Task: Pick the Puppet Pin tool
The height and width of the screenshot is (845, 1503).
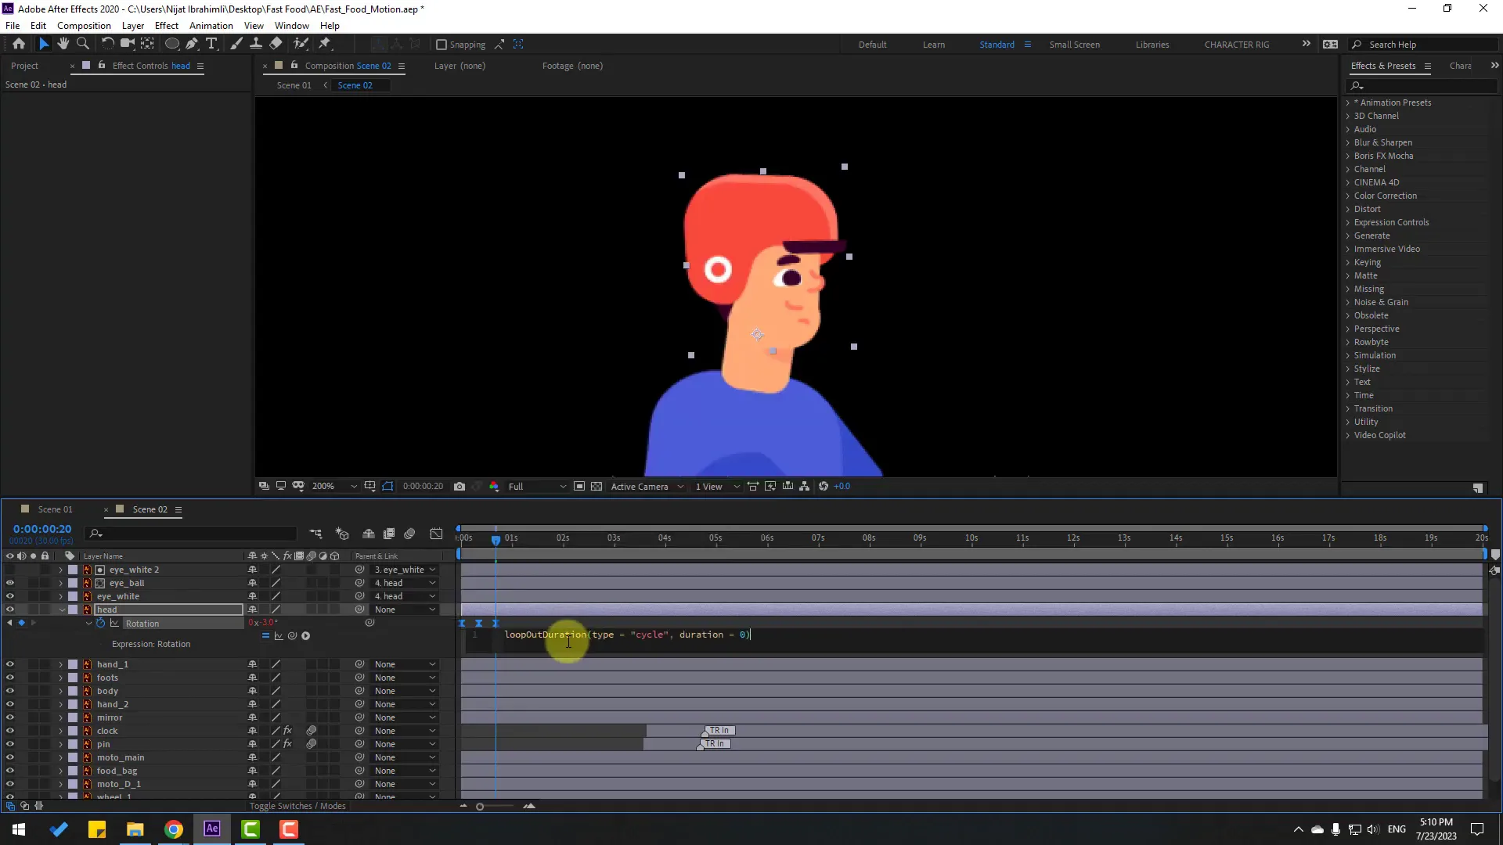Action: (326, 44)
